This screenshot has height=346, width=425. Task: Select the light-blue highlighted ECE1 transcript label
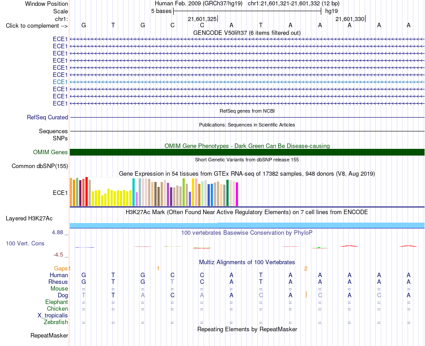coord(60,82)
